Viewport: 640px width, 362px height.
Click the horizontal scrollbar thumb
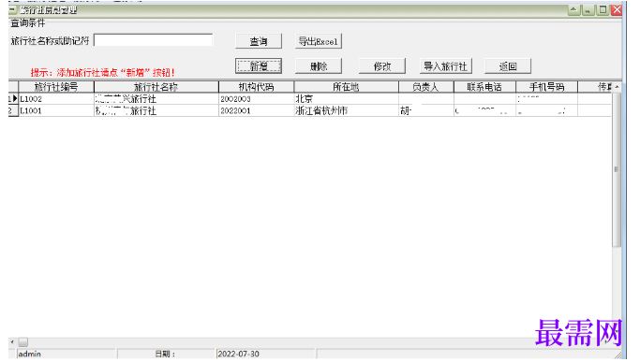(x=23, y=342)
